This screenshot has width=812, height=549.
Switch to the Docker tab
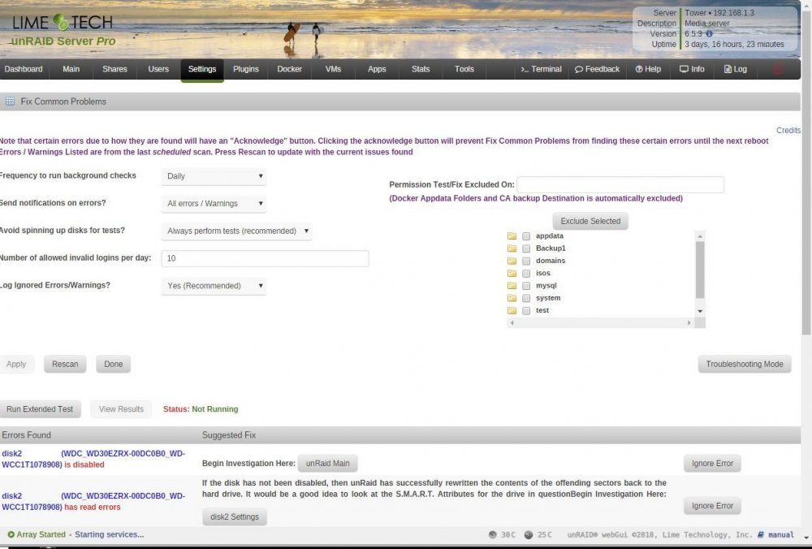(289, 69)
